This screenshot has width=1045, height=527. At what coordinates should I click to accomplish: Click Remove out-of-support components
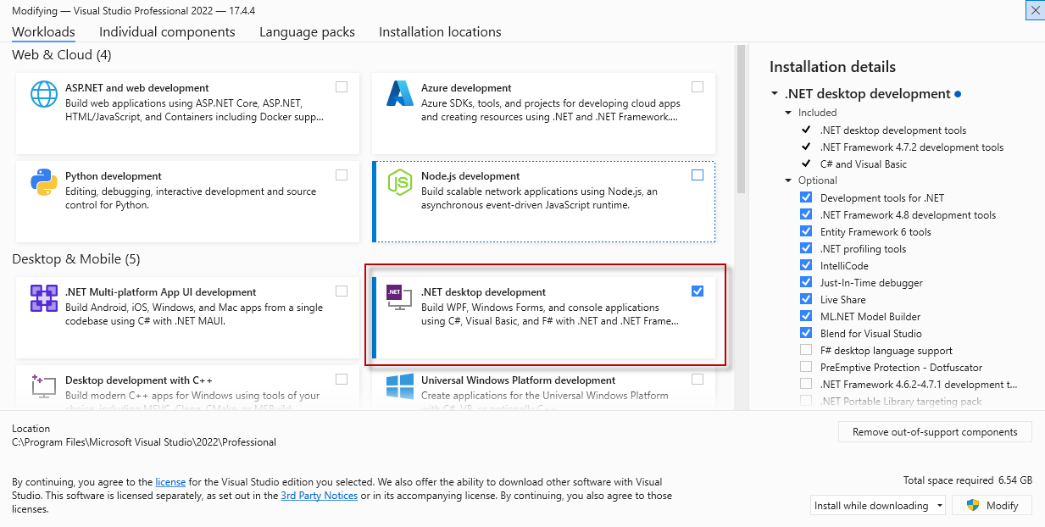(935, 431)
